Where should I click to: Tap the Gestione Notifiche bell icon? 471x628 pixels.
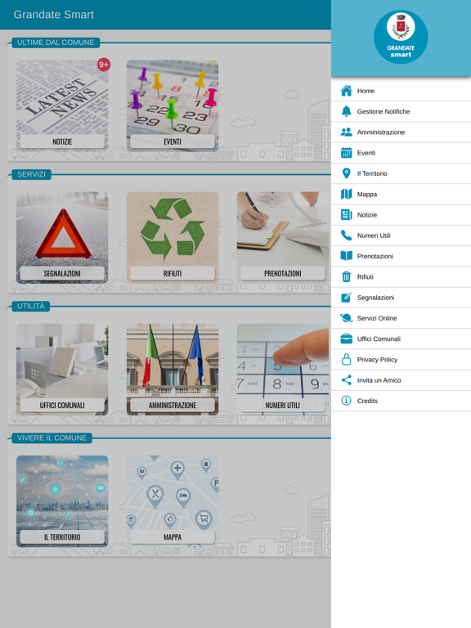[346, 111]
